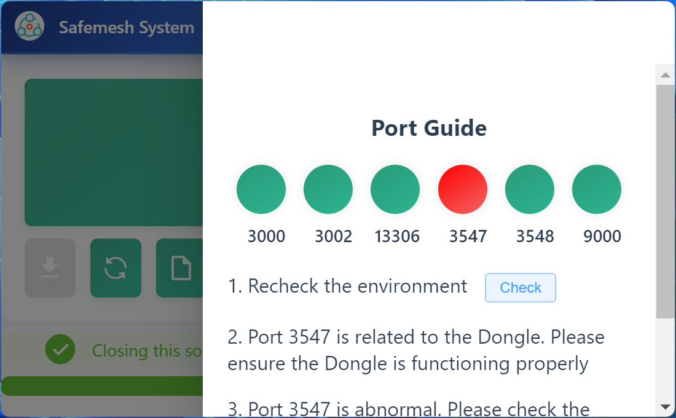The height and width of the screenshot is (418, 676).
Task: Open the document file icon button
Action: pos(180,268)
